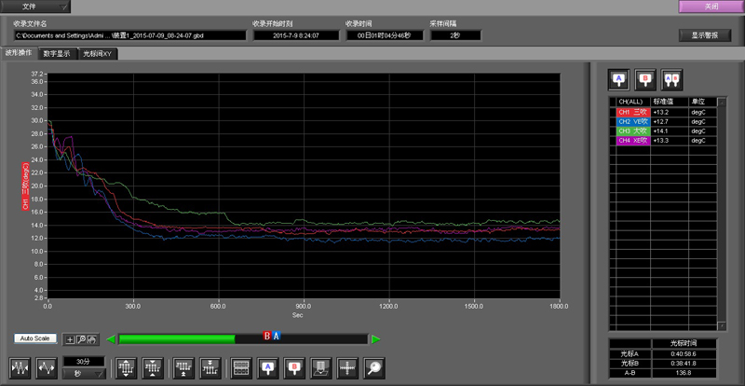Image resolution: width=745 pixels, height=386 pixels.
Task: Click the 标准值 column header
Action: [670, 102]
